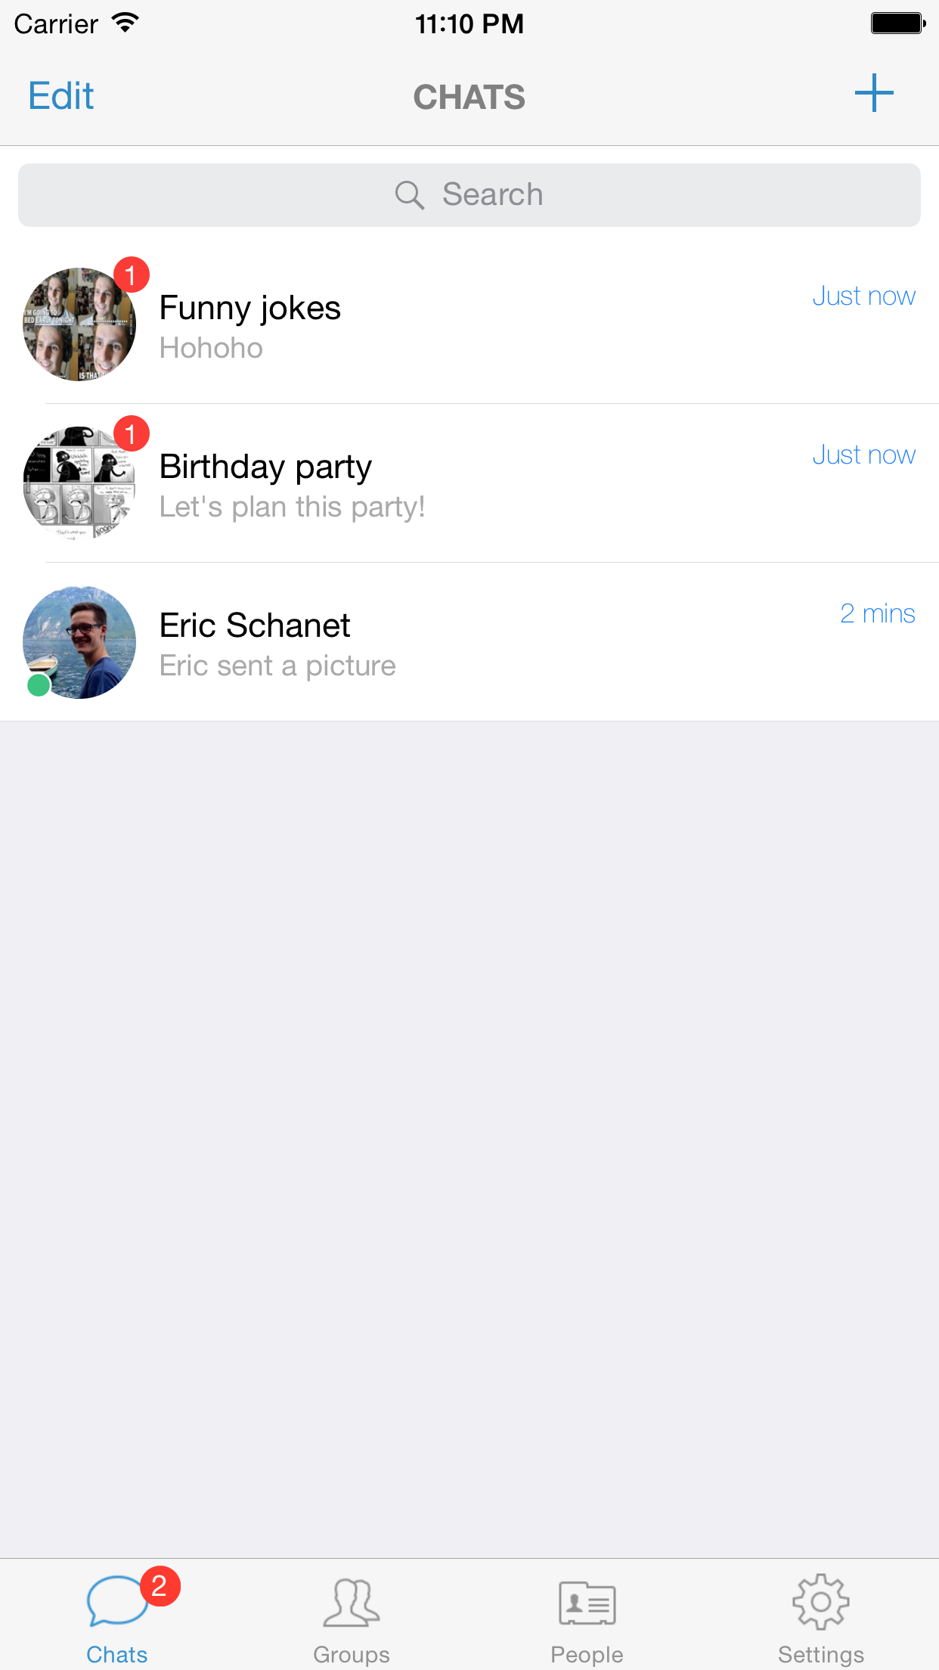This screenshot has width=939, height=1670.
Task: Open the Groups tab icon
Action: tap(352, 1602)
